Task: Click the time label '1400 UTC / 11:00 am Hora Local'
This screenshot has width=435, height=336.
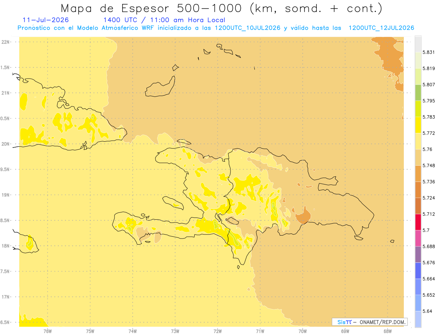Action: tap(164, 20)
